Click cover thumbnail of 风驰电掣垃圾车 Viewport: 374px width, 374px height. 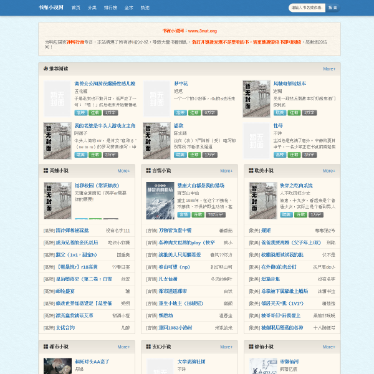pos(256,98)
